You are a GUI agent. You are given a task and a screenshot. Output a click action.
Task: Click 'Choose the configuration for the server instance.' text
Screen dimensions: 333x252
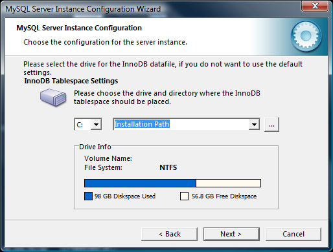click(105, 42)
